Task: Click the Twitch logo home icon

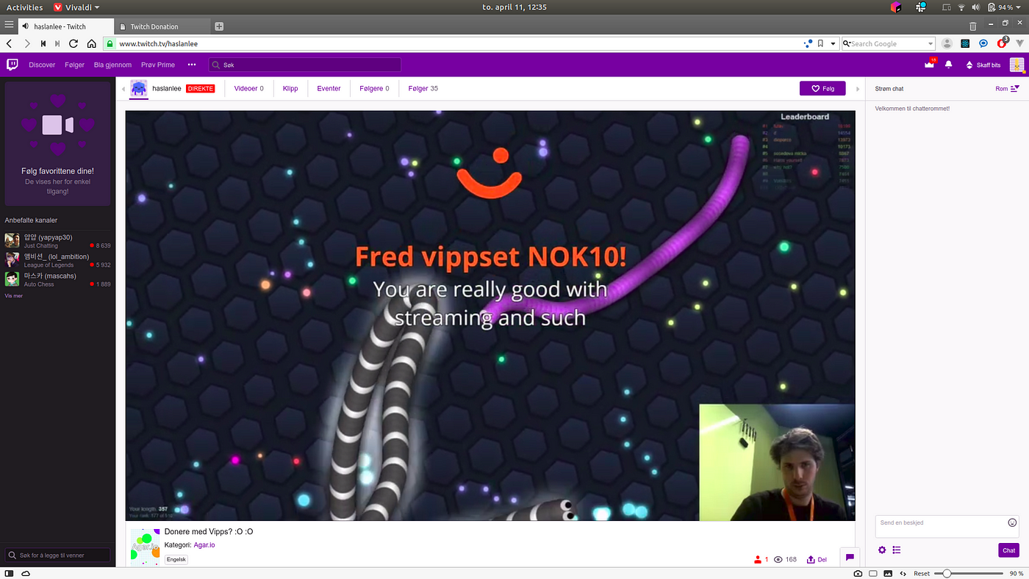Action: [12, 65]
